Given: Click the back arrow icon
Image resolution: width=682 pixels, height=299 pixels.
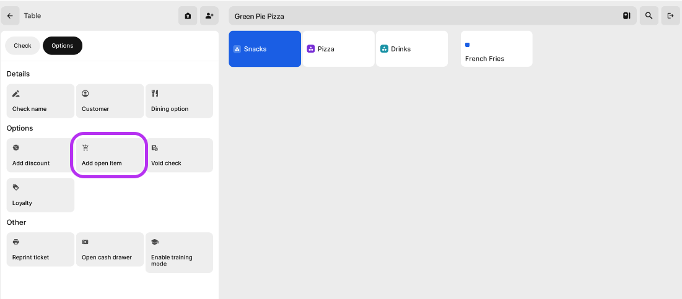Looking at the screenshot, I should point(10,15).
